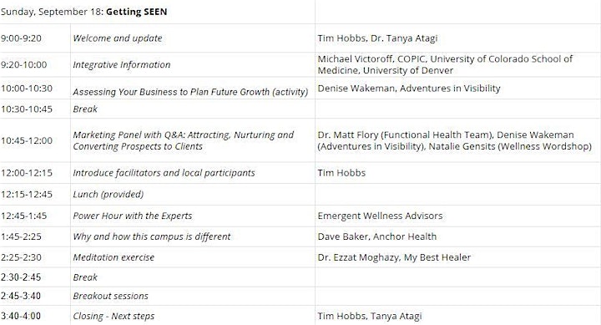
Task: Click the 'Lunch (provided)' cell
Action: (x=193, y=194)
